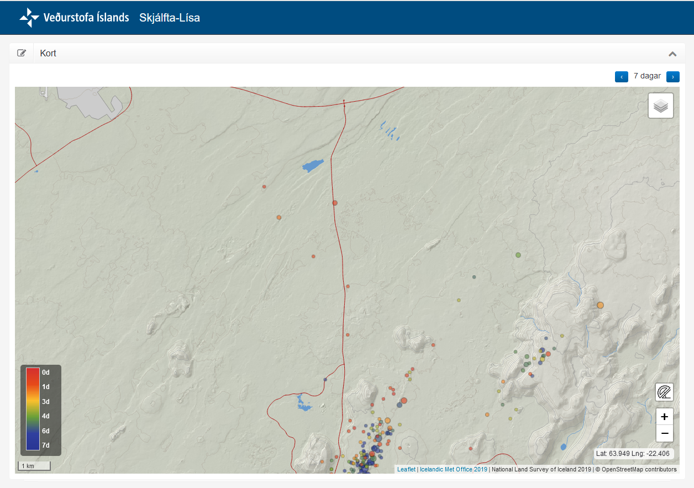The height and width of the screenshot is (488, 694).
Task: Go to next 7 dagar period
Action: pos(672,77)
